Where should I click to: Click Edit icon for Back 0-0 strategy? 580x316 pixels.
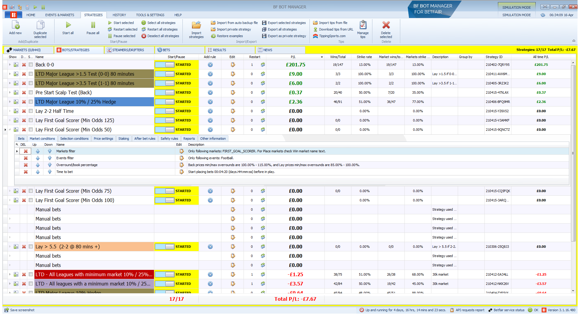233,65
